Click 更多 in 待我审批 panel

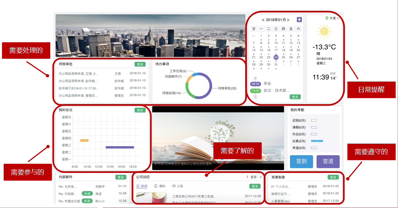coord(140,64)
